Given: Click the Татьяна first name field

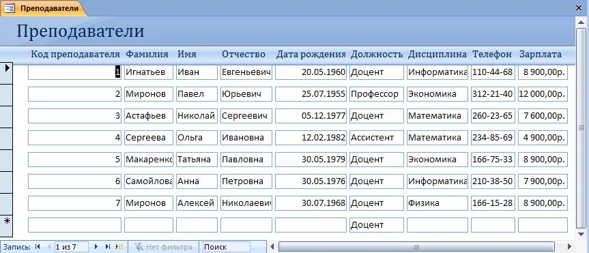Looking at the screenshot, I should tap(197, 160).
